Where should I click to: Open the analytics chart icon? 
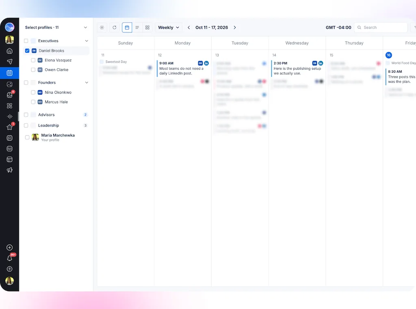pyautogui.click(x=10, y=149)
